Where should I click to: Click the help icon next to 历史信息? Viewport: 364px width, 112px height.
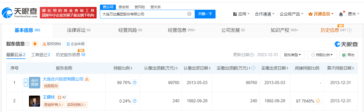[x=349, y=30]
